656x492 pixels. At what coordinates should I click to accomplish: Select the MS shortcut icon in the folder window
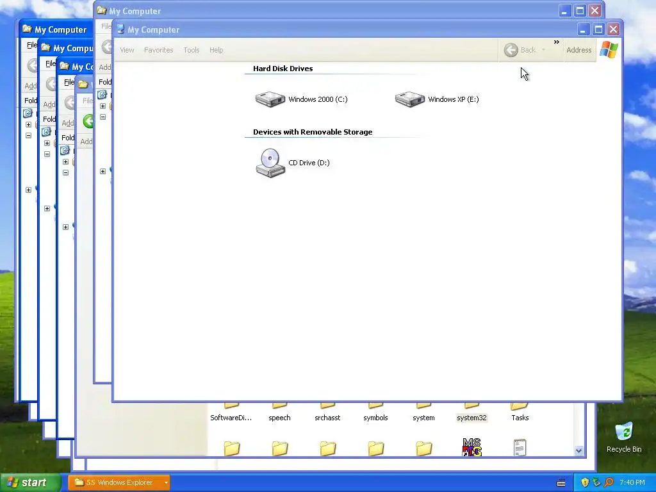(x=472, y=447)
